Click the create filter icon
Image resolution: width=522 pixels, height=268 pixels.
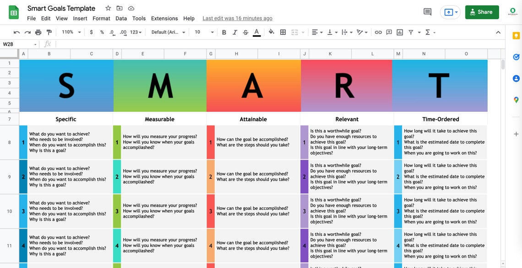pos(411,32)
